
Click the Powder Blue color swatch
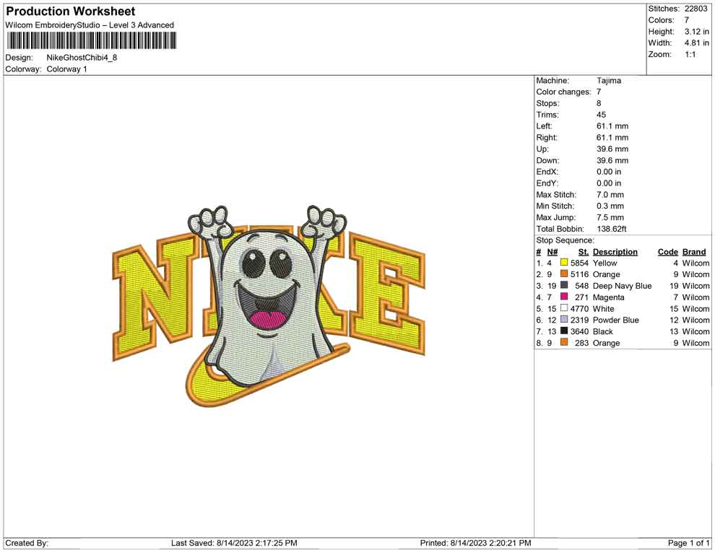(564, 320)
